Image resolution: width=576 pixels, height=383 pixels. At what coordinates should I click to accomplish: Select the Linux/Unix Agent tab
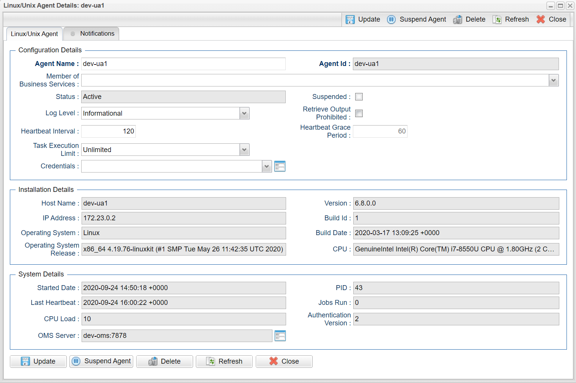pyautogui.click(x=35, y=34)
